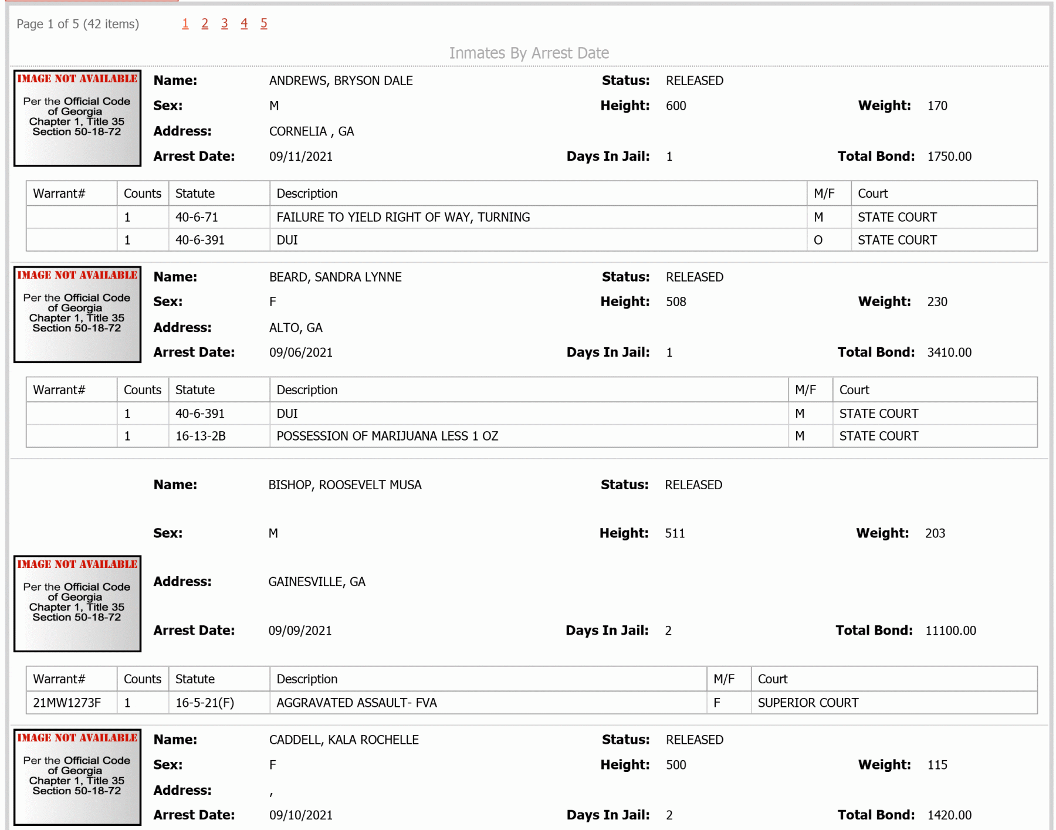Select page 1 pagination link
1056x830 pixels.
(185, 23)
